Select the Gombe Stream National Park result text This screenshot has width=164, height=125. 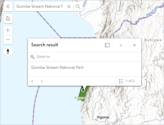pos(57,67)
